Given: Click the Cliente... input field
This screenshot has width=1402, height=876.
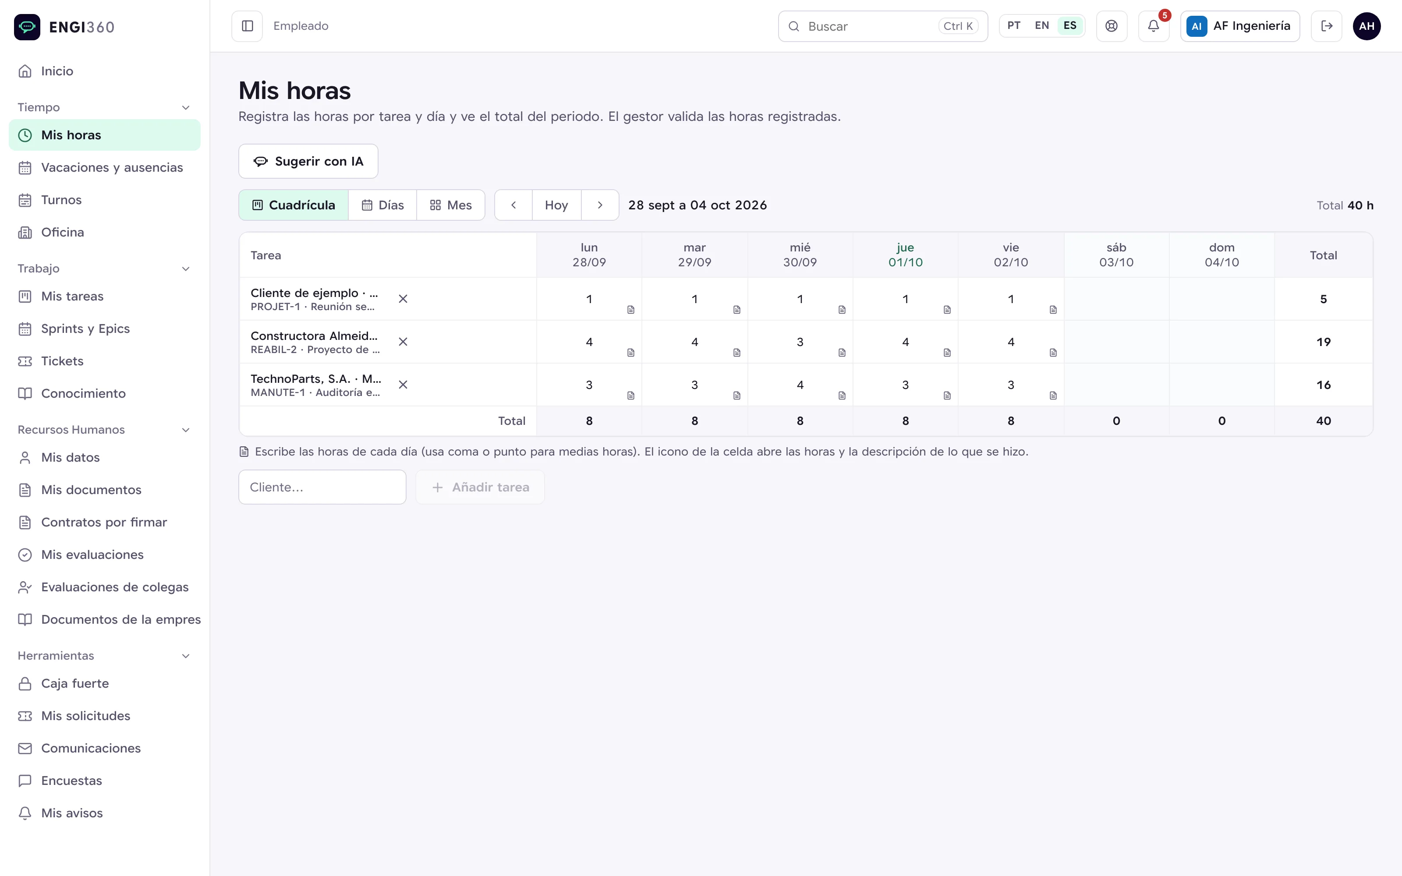Looking at the screenshot, I should (322, 487).
